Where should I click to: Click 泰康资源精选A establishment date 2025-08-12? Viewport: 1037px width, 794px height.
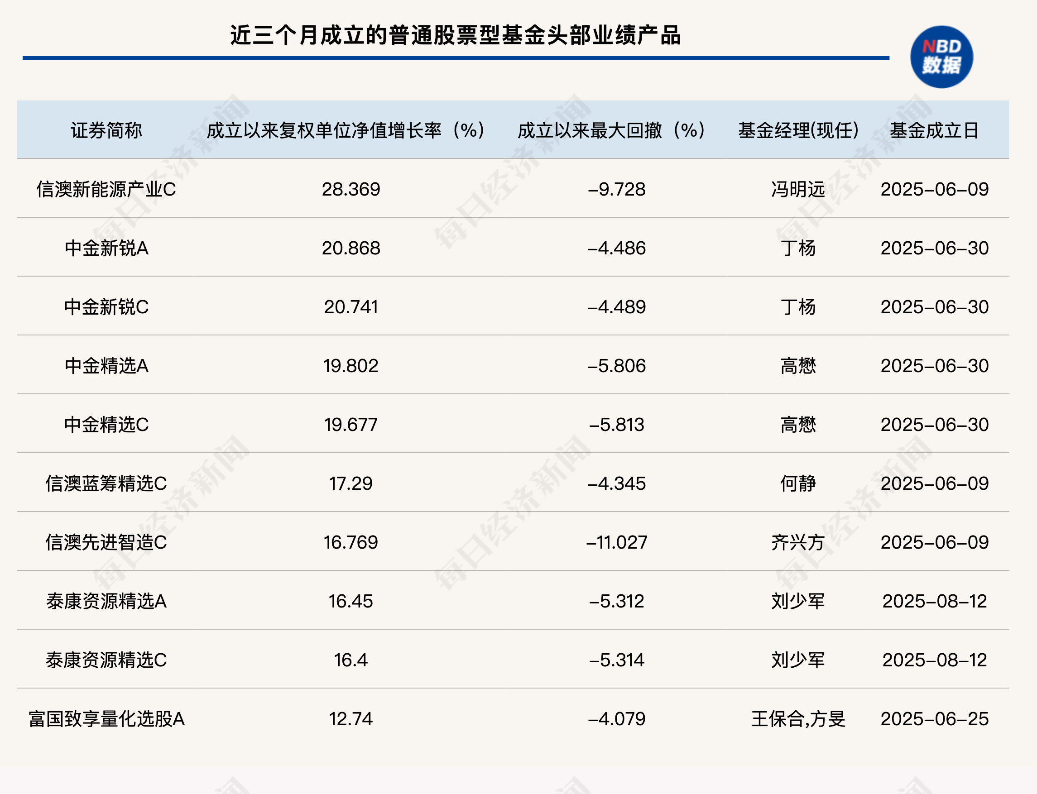pyautogui.click(x=935, y=601)
